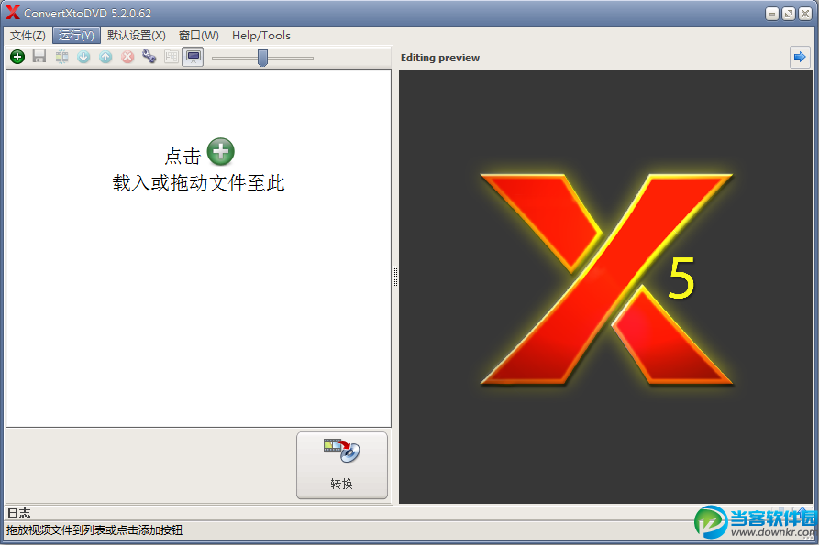Close the ConvertXtoDVD window
Screen dimensions: 819x545
[805, 14]
